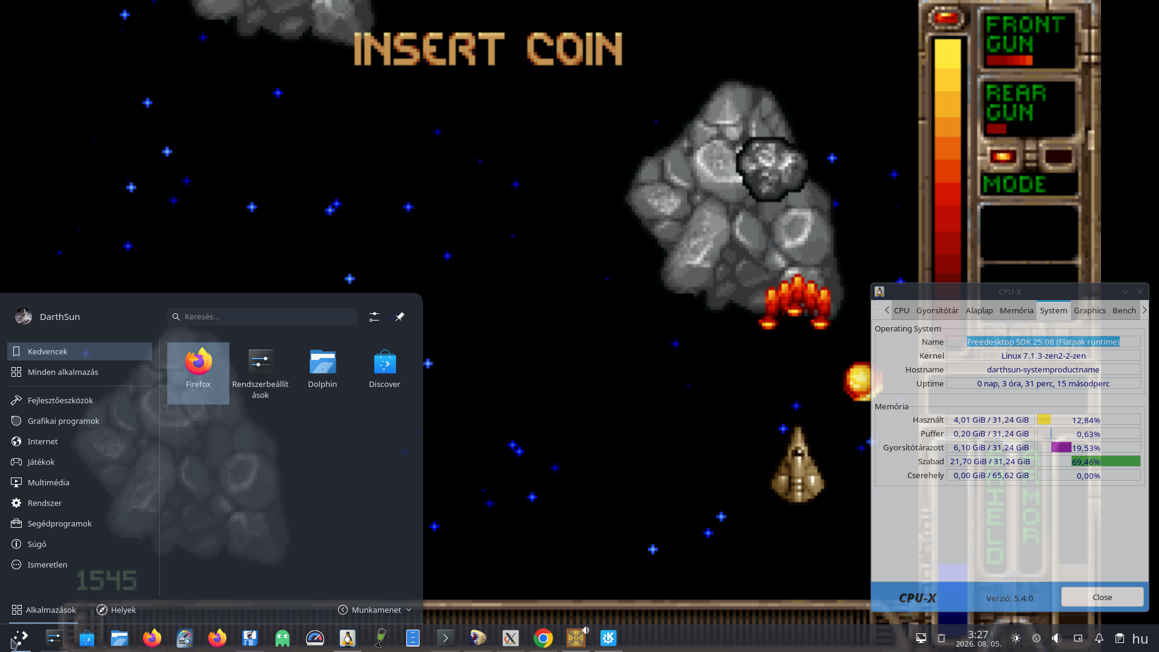The image size is (1159, 652).
Task: Open the terminal icon in the taskbar
Action: [445, 638]
